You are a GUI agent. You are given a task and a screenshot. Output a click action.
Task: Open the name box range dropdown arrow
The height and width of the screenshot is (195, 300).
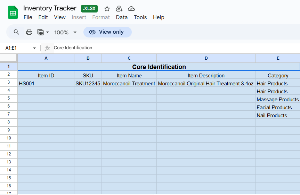(x=34, y=48)
